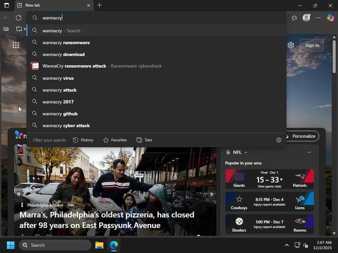Click the page vertical scrollbar thumb
Viewport: 338px width, 253px height.
[334, 56]
